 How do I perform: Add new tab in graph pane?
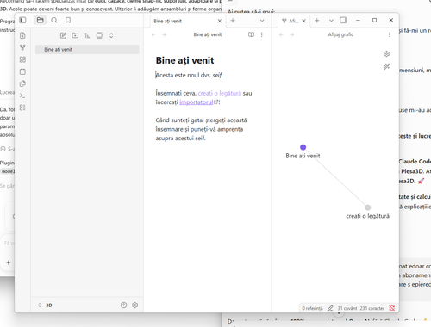317,21
